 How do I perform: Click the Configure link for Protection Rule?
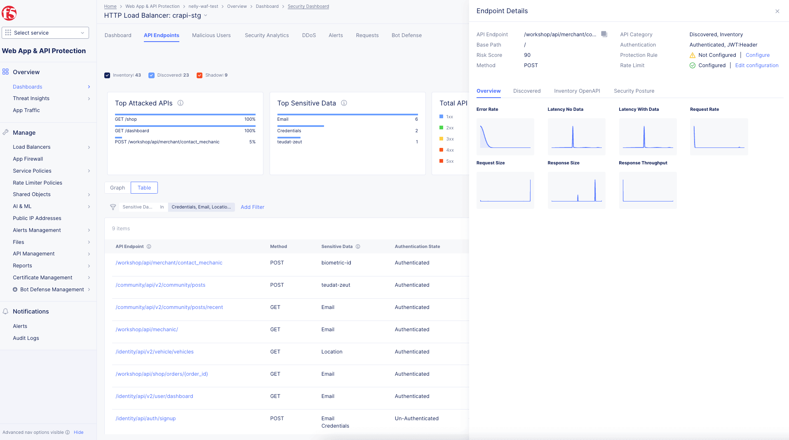click(x=757, y=55)
